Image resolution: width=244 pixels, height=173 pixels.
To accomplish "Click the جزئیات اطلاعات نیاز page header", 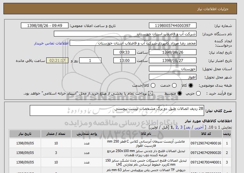I will (x=213, y=9).
